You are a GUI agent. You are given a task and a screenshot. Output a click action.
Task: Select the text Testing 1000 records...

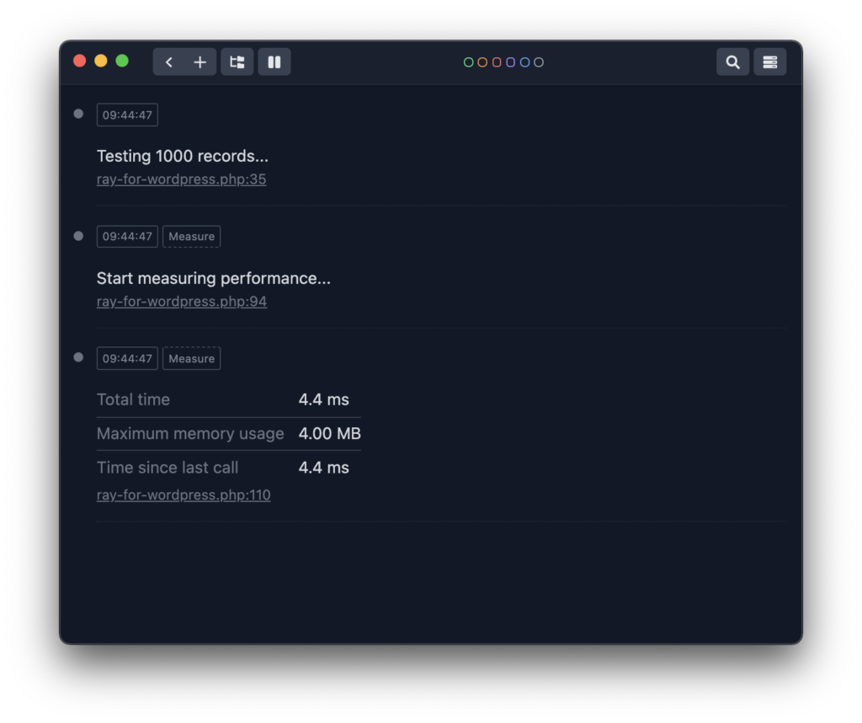[183, 156]
